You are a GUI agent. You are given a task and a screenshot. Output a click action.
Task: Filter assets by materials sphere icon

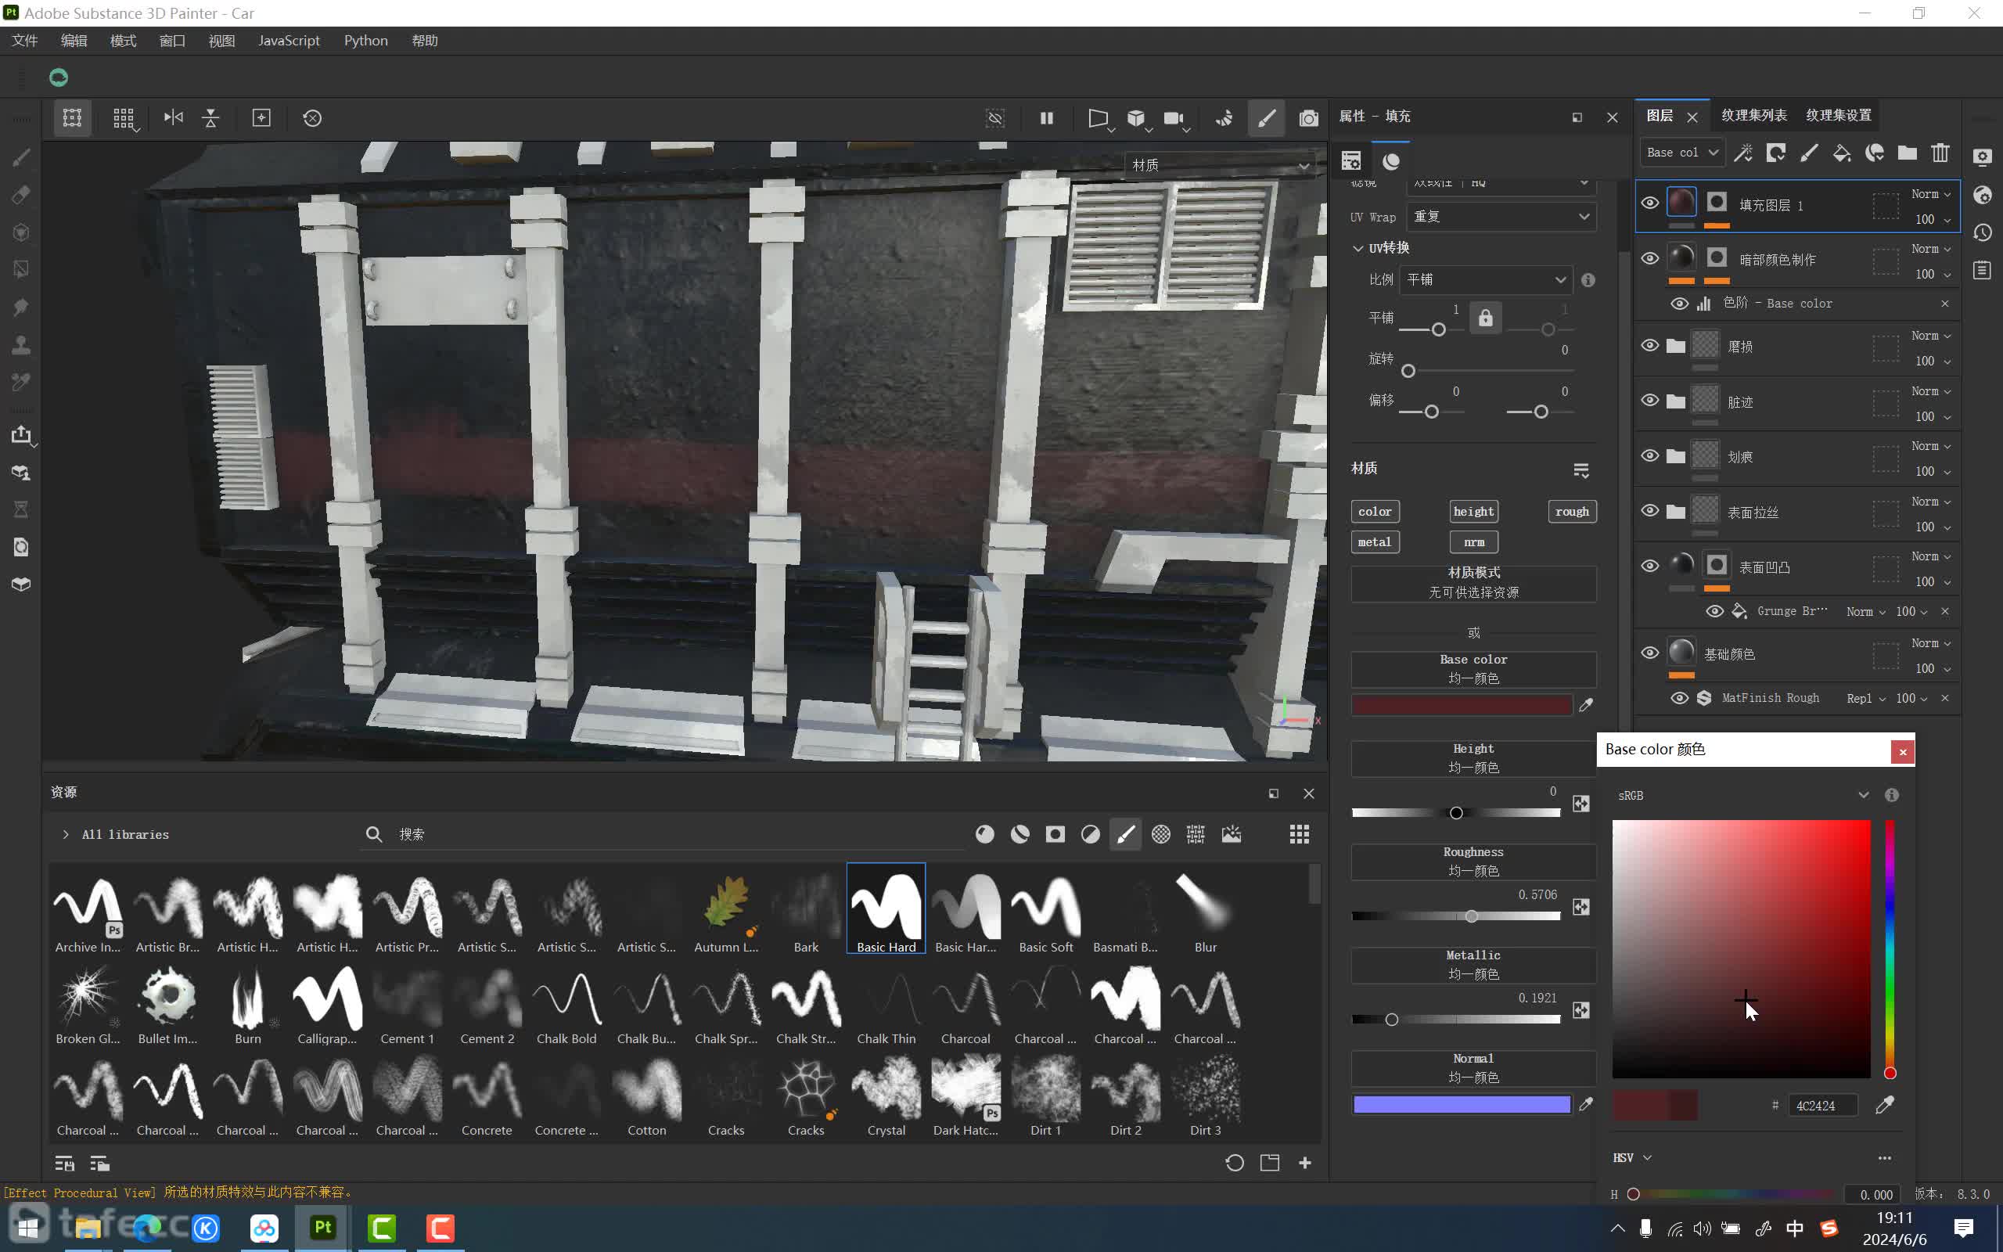pos(985,834)
